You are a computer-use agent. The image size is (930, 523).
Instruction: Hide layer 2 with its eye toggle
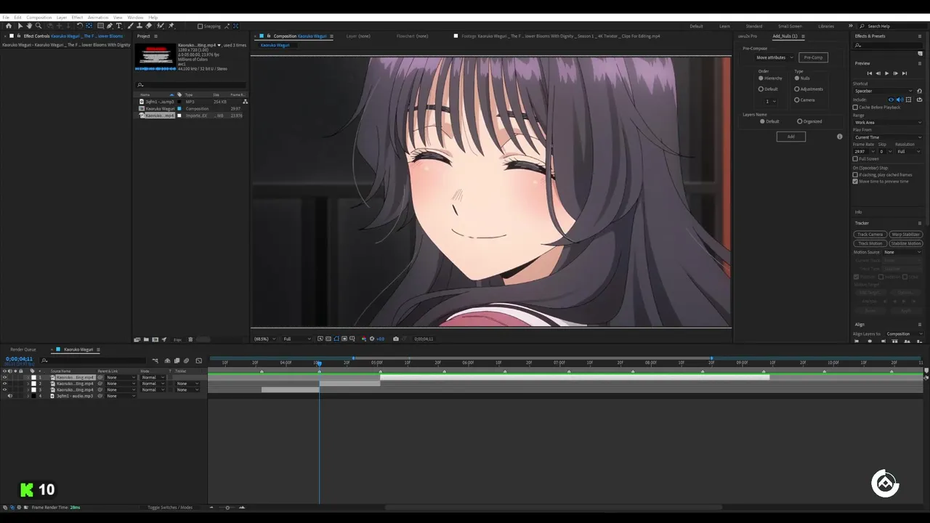[x=4, y=384]
